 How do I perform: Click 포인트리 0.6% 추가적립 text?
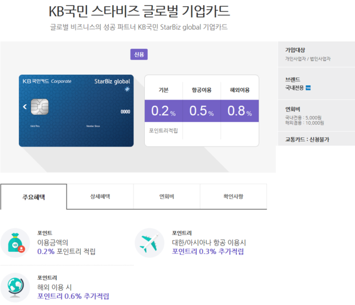(73, 296)
